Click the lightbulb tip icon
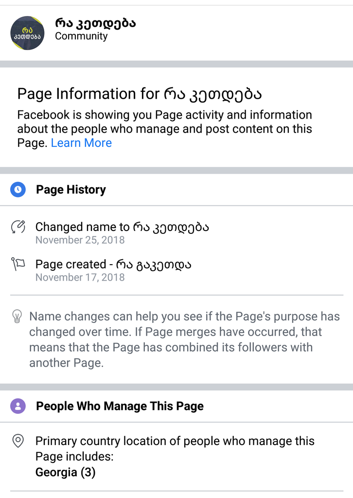Image resolution: width=353 pixels, height=498 pixels. [17, 316]
